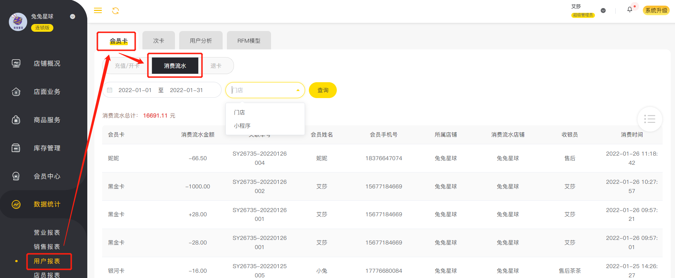Go to 商品服务 in sidebar
The height and width of the screenshot is (278, 675).
point(47,120)
